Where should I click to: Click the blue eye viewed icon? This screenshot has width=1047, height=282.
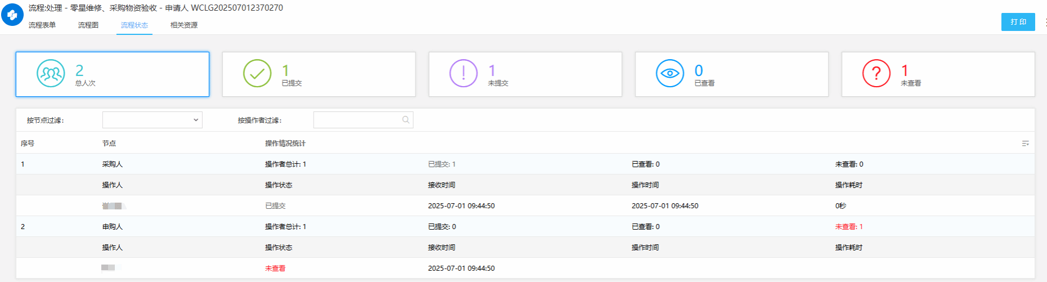(670, 74)
